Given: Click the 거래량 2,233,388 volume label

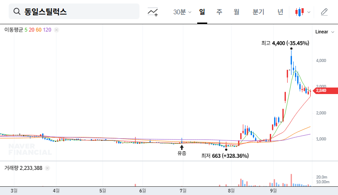Looking at the screenshot, I should (x=23, y=168).
